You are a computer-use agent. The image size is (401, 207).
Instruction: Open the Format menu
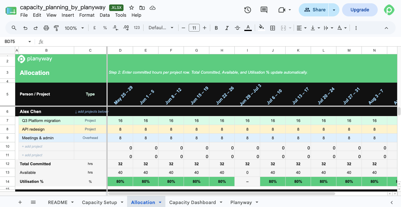tap(87, 15)
